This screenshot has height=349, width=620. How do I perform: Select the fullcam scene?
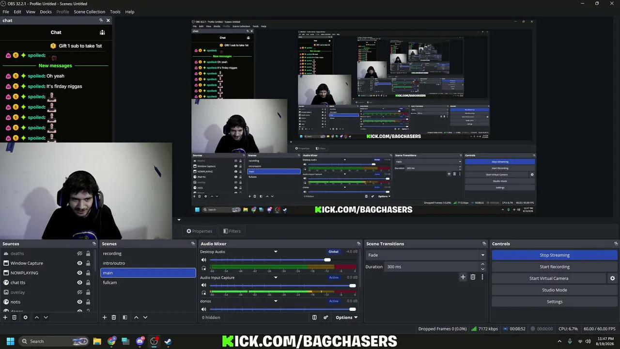[x=148, y=283]
